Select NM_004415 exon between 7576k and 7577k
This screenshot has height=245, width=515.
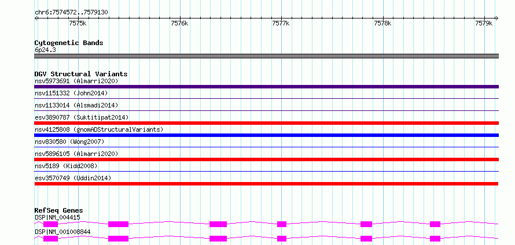(218, 224)
